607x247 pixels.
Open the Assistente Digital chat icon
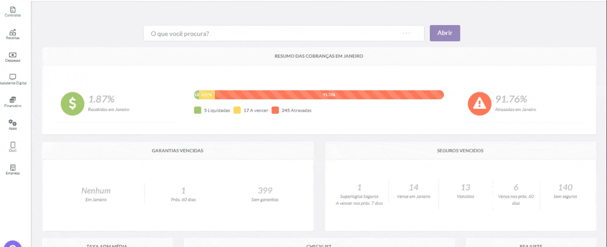point(13,77)
